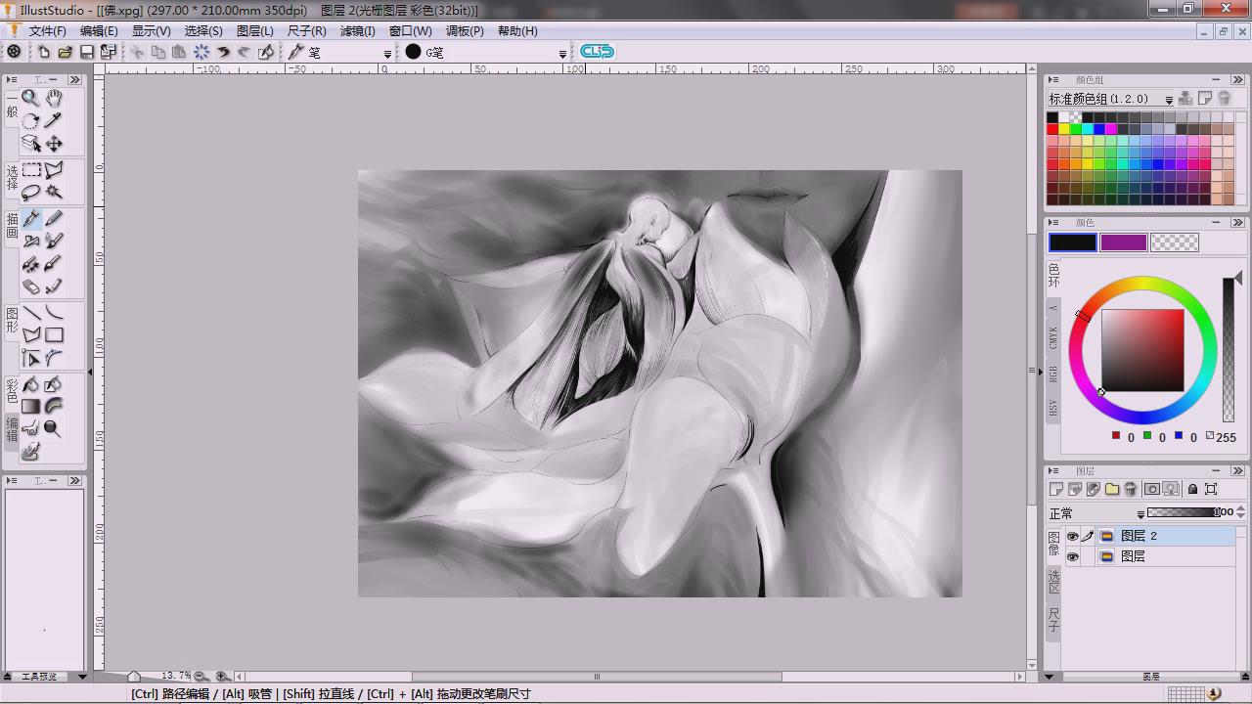Image resolution: width=1252 pixels, height=704 pixels.
Task: Expand the 工具预览 panel dropdown arrow
Action: tap(81, 677)
